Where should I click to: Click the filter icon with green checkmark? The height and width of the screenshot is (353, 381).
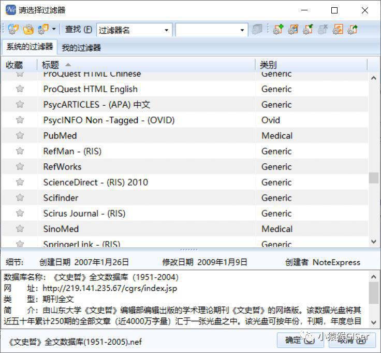point(308,30)
